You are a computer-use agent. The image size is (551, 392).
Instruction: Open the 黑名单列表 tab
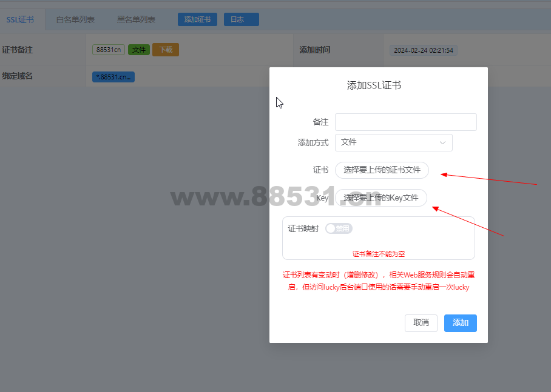[x=136, y=19]
